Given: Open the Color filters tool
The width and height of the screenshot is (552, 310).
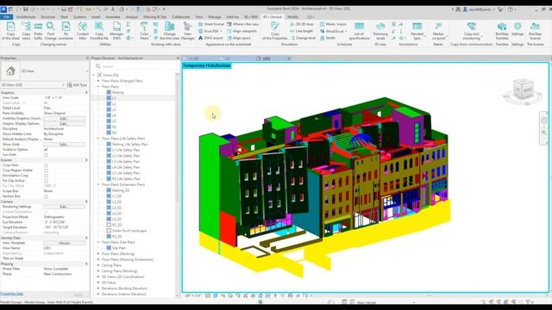Looking at the screenshot, I should click(144, 30).
